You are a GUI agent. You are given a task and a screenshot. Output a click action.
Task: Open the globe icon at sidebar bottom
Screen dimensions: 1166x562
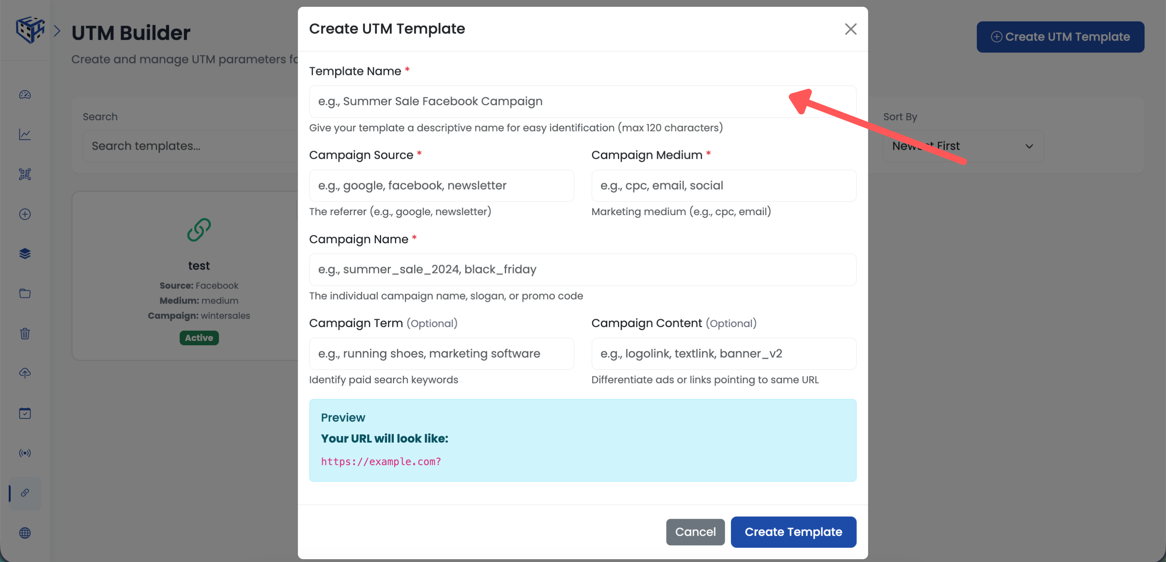(25, 533)
